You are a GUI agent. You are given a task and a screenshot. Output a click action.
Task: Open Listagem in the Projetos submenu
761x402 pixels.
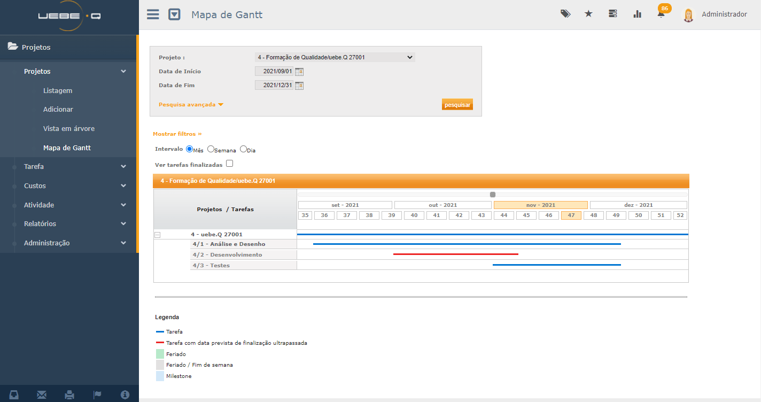pyautogui.click(x=58, y=91)
